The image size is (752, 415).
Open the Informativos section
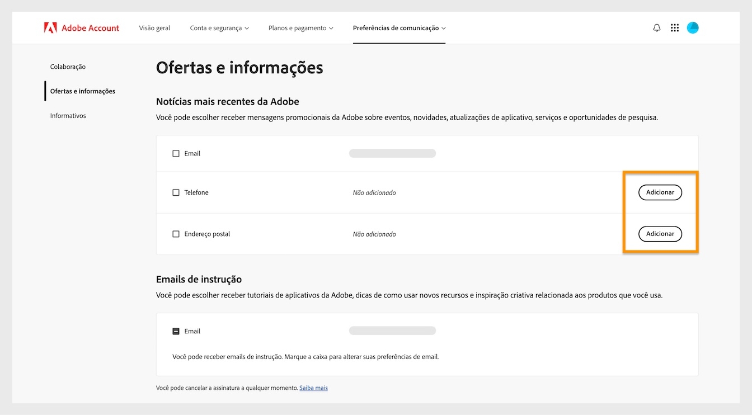(x=68, y=115)
